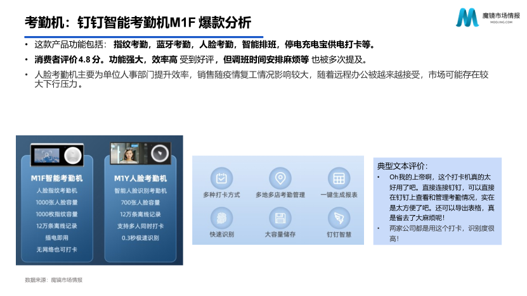The image size is (527, 296).
Task: Click the review starting Oh我的上帝啊
Action: (x=441, y=197)
